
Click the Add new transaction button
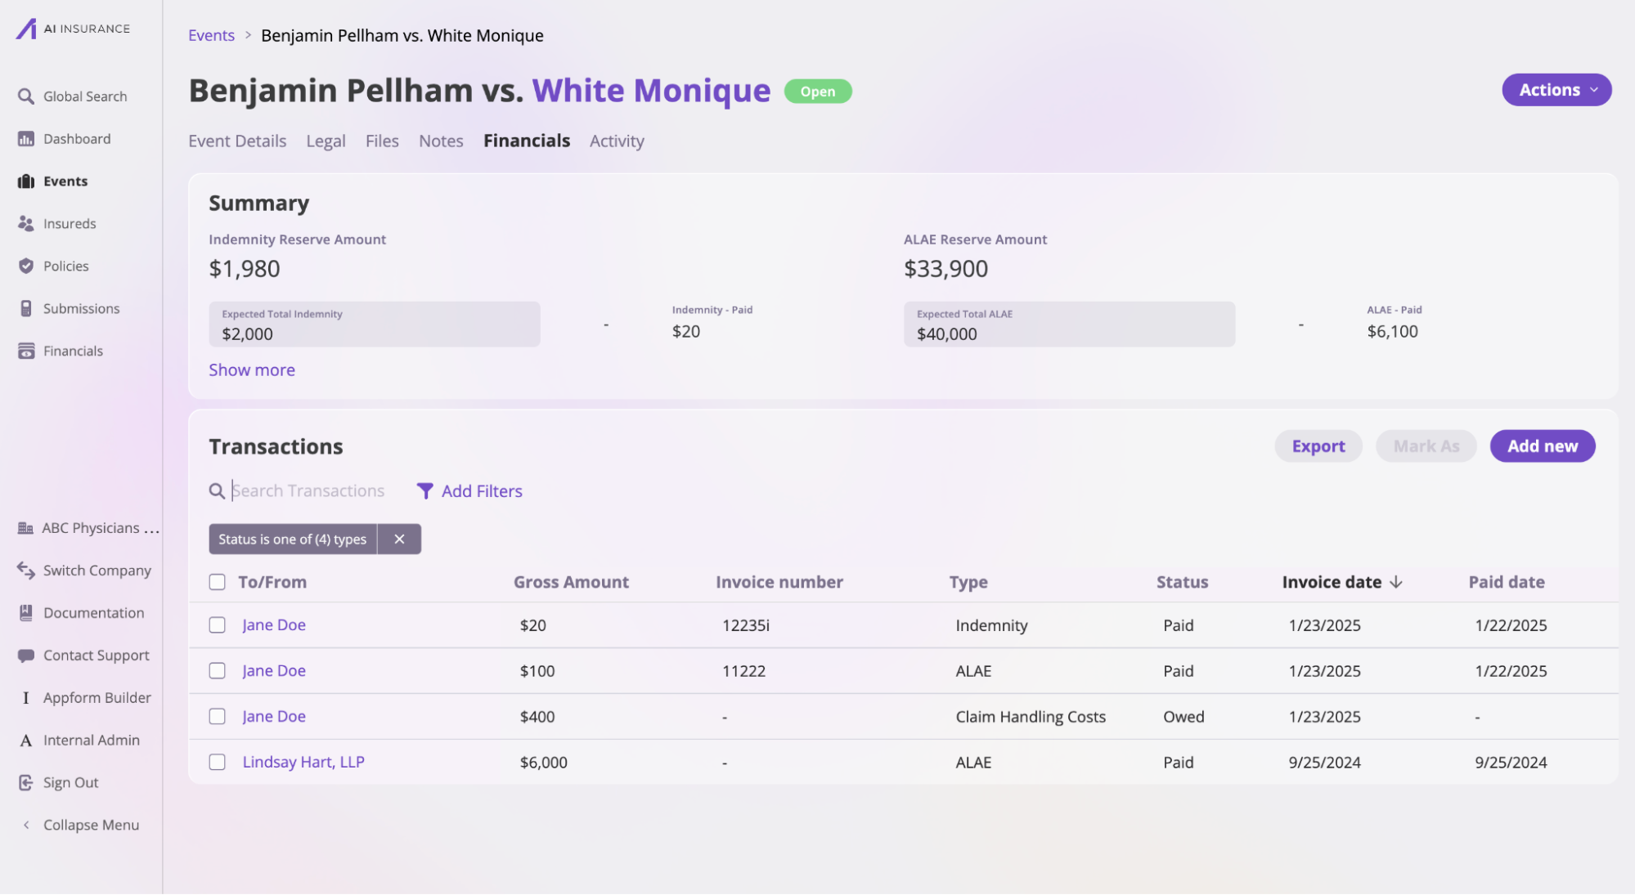1543,446
